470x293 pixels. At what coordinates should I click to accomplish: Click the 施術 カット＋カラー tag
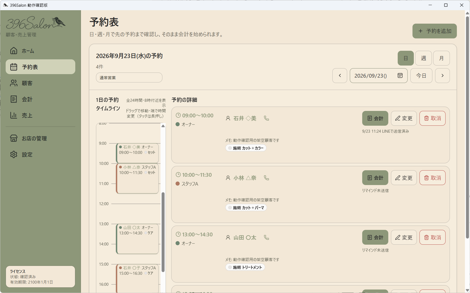[x=246, y=148]
